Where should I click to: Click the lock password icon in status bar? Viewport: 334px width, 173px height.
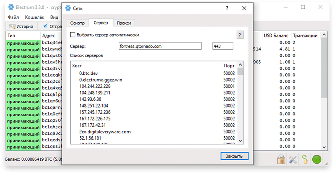(281, 159)
